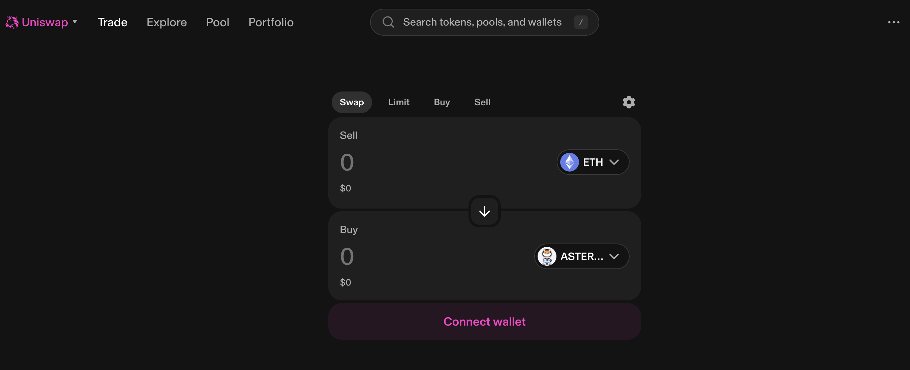Click the ASTER token avatar icon

point(546,256)
